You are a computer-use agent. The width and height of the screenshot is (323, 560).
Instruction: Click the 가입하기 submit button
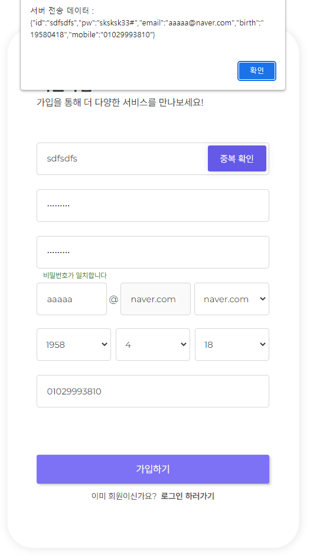(152, 469)
